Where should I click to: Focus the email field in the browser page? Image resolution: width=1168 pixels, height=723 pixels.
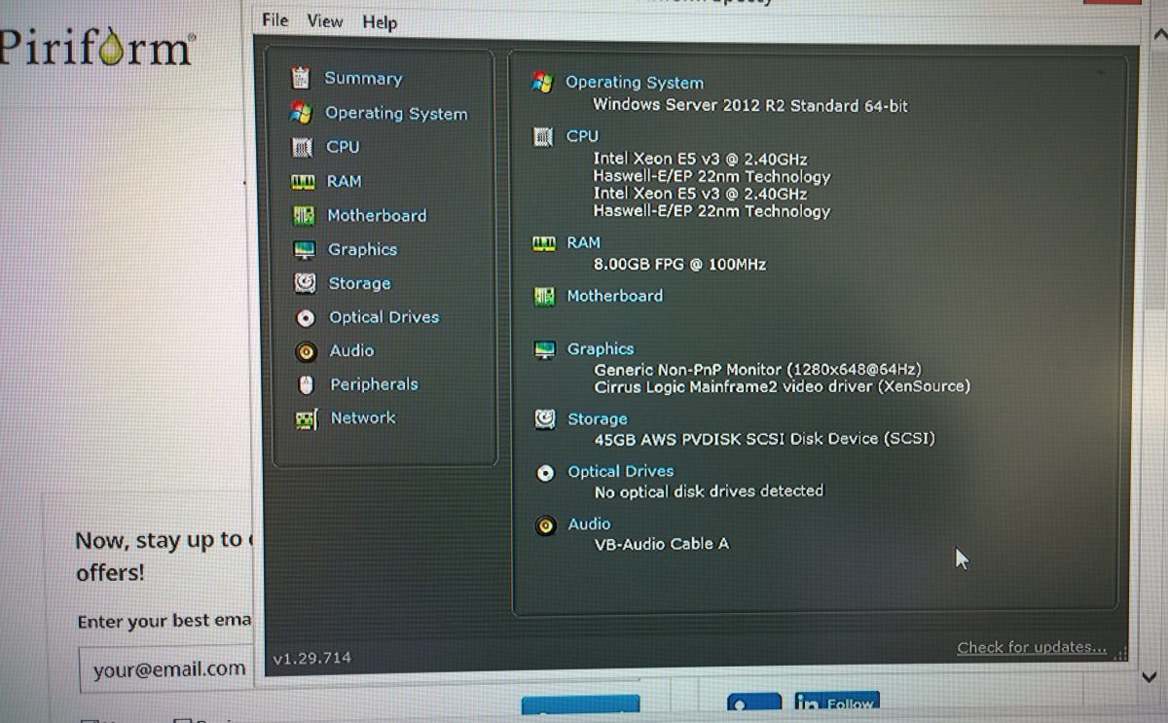[x=164, y=669]
